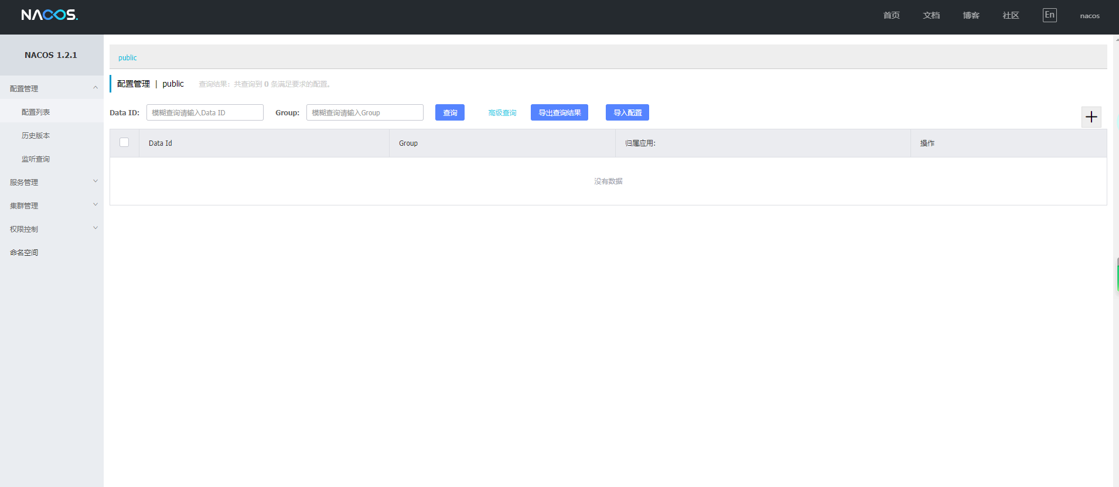The image size is (1119, 487).
Task: Tick the select-all checkbox in the table header
Action: point(124,142)
